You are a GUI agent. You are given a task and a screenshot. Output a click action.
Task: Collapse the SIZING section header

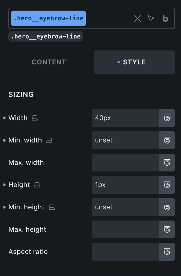[21, 95]
